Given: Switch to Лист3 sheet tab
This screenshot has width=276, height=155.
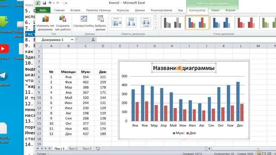Looking at the screenshot, I should click(x=87, y=149).
